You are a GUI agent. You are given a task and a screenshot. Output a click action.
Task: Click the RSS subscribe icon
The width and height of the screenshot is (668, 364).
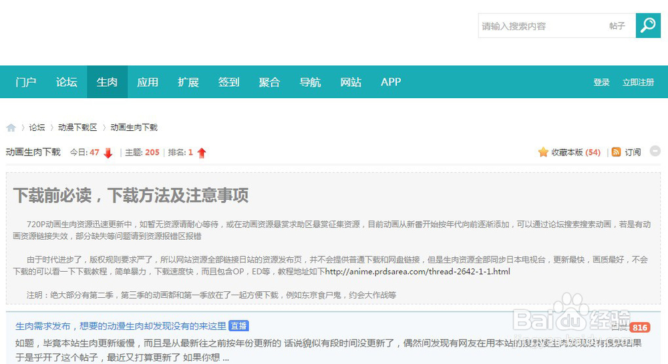(x=616, y=152)
